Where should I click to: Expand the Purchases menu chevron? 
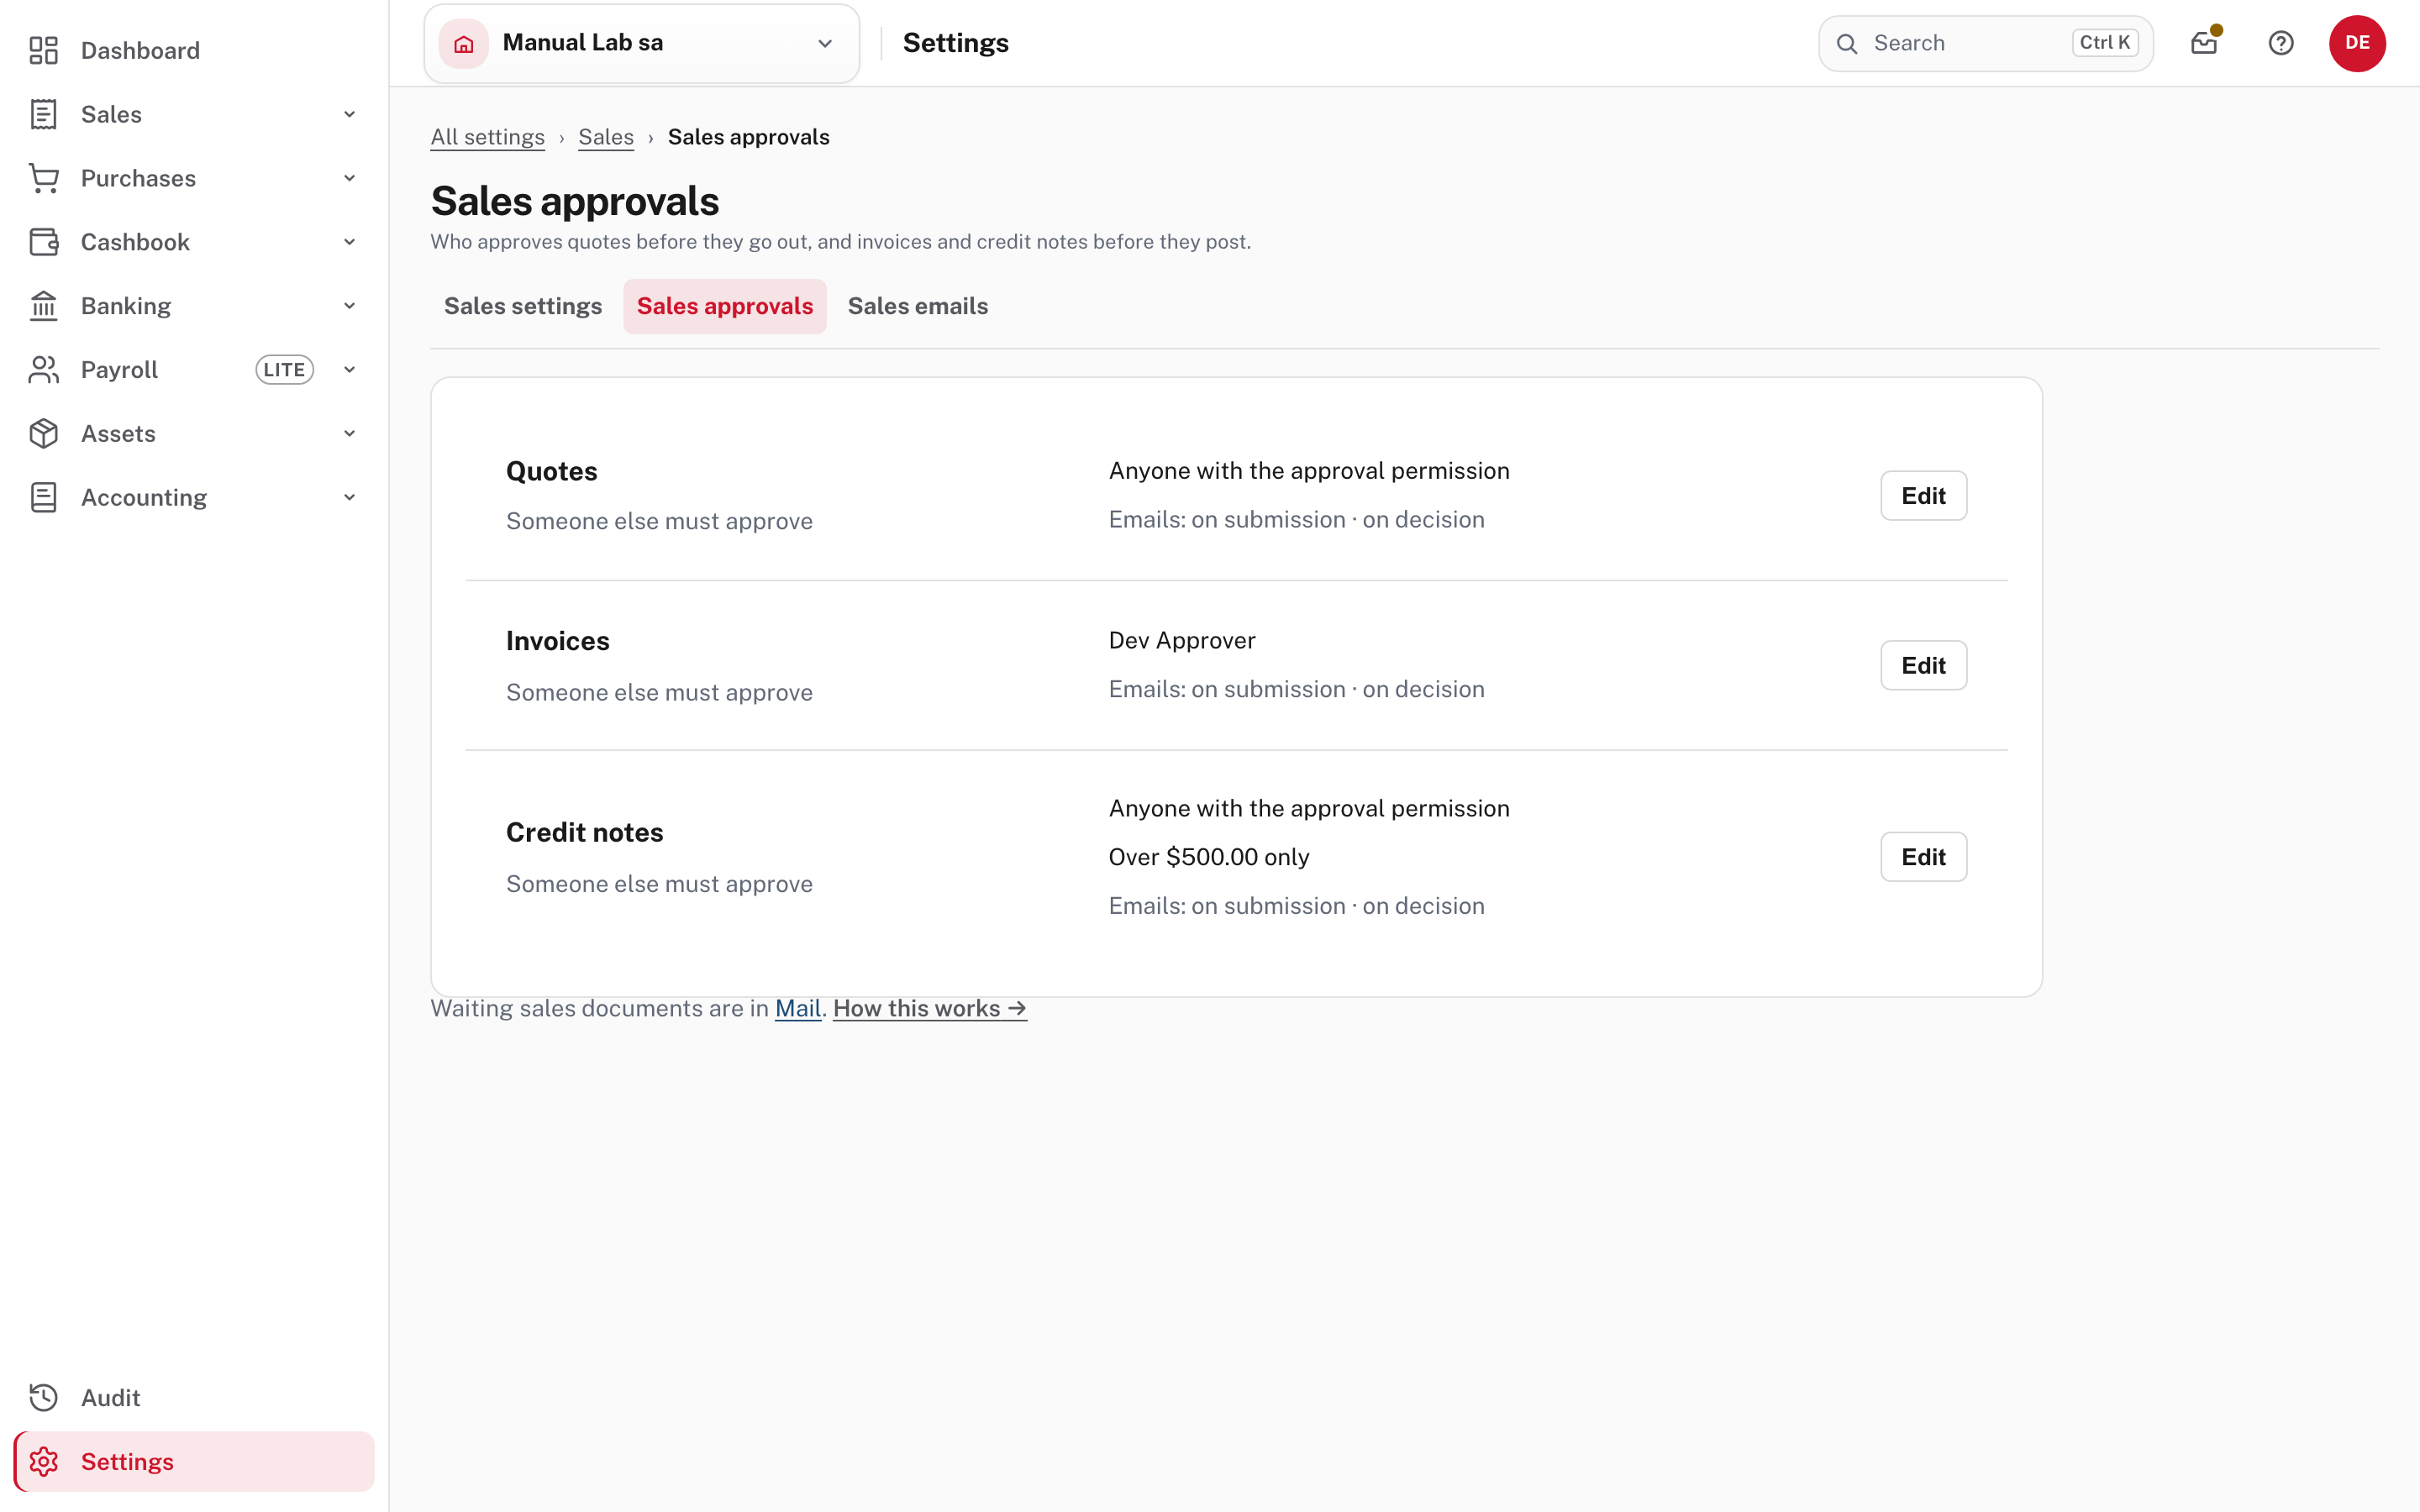coord(349,178)
